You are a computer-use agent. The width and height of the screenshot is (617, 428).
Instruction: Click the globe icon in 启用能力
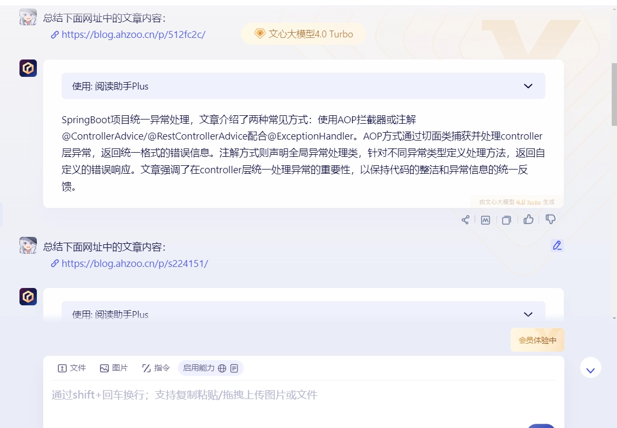pos(222,369)
